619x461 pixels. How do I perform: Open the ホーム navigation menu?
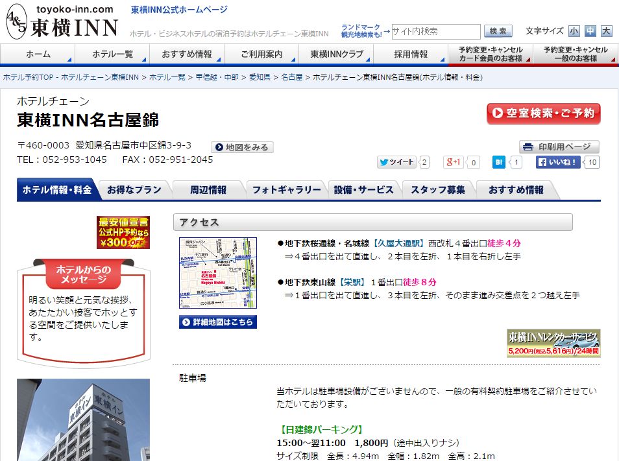coord(38,54)
